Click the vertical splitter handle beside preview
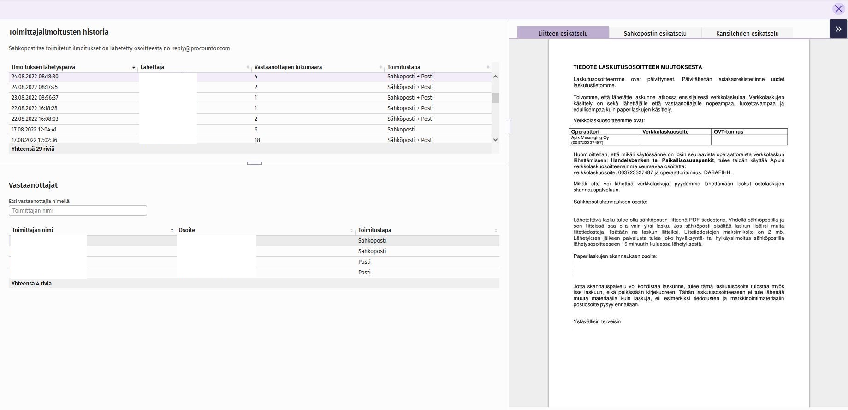 point(509,126)
